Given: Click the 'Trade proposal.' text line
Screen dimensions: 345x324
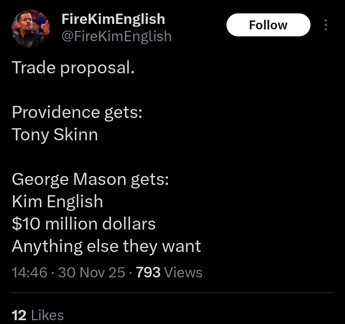Looking at the screenshot, I should point(73,67).
